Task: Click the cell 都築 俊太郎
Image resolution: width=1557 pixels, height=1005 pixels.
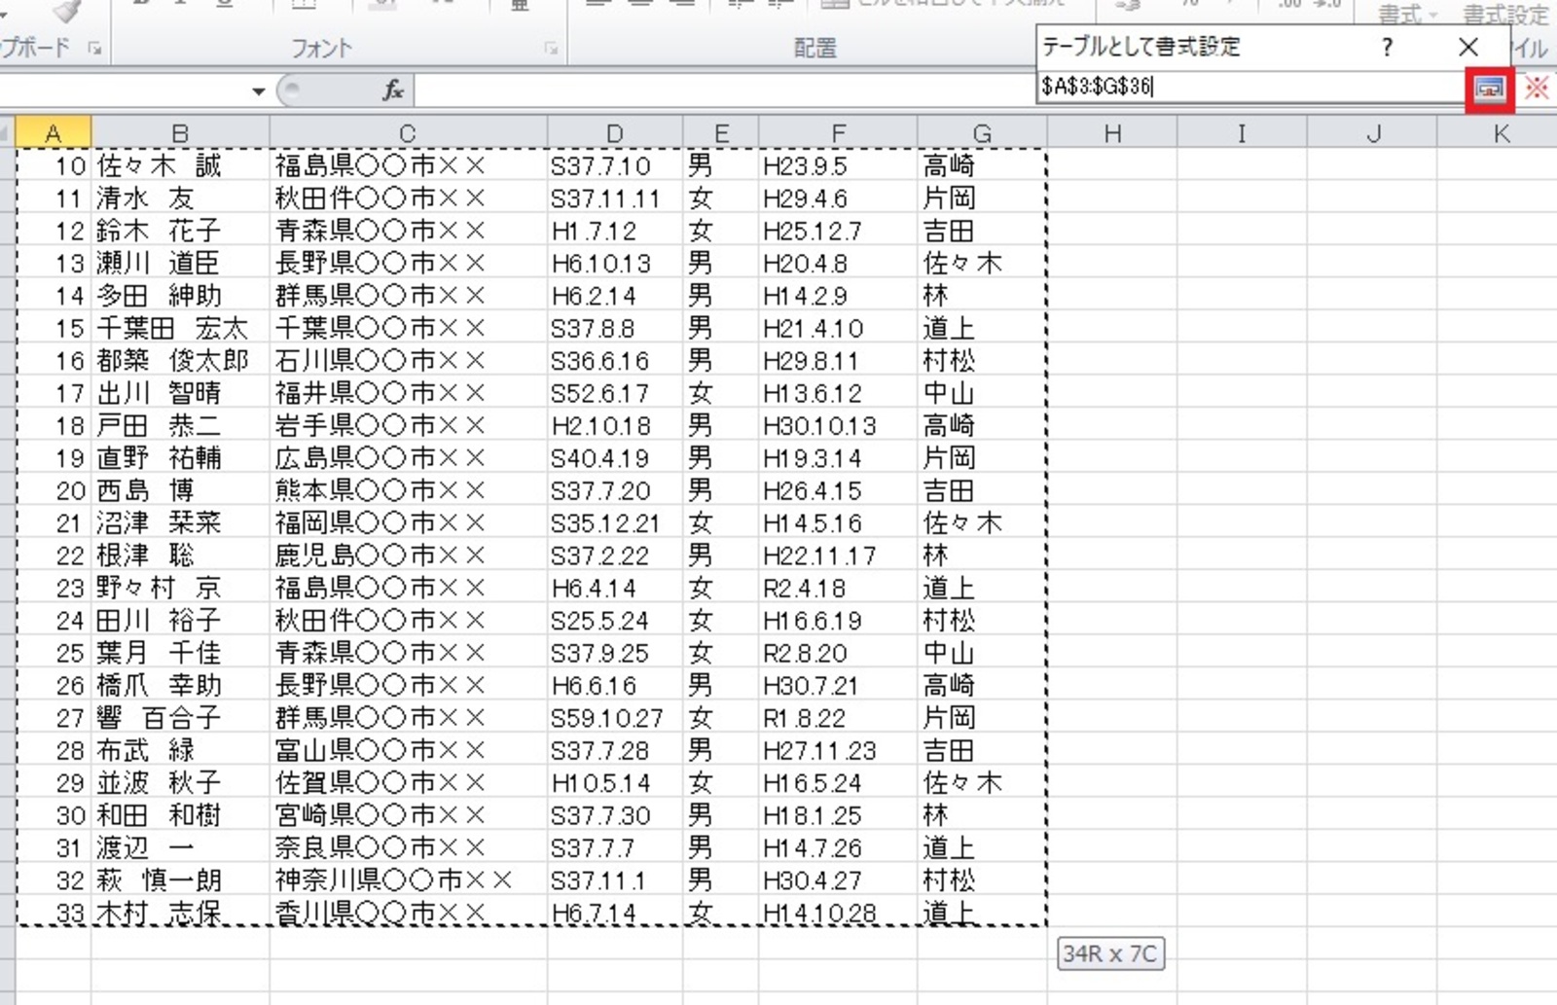Action: (x=180, y=361)
